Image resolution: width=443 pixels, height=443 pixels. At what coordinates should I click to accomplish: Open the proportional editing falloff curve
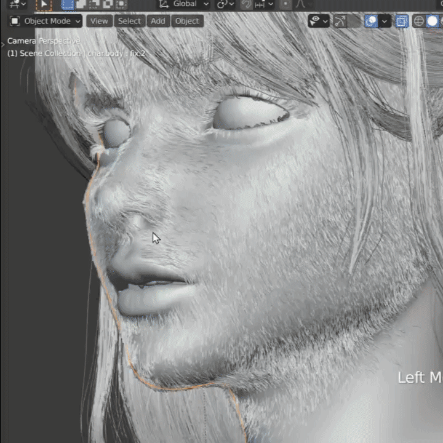303,4
